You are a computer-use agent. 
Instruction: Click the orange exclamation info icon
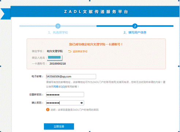(x=48, y=110)
